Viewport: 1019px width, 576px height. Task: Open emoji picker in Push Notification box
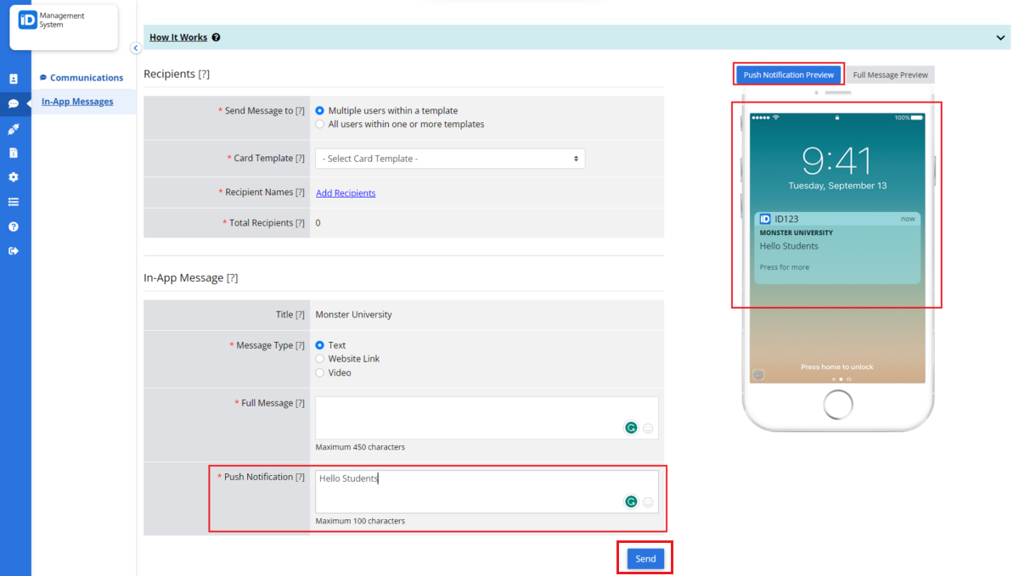(648, 502)
